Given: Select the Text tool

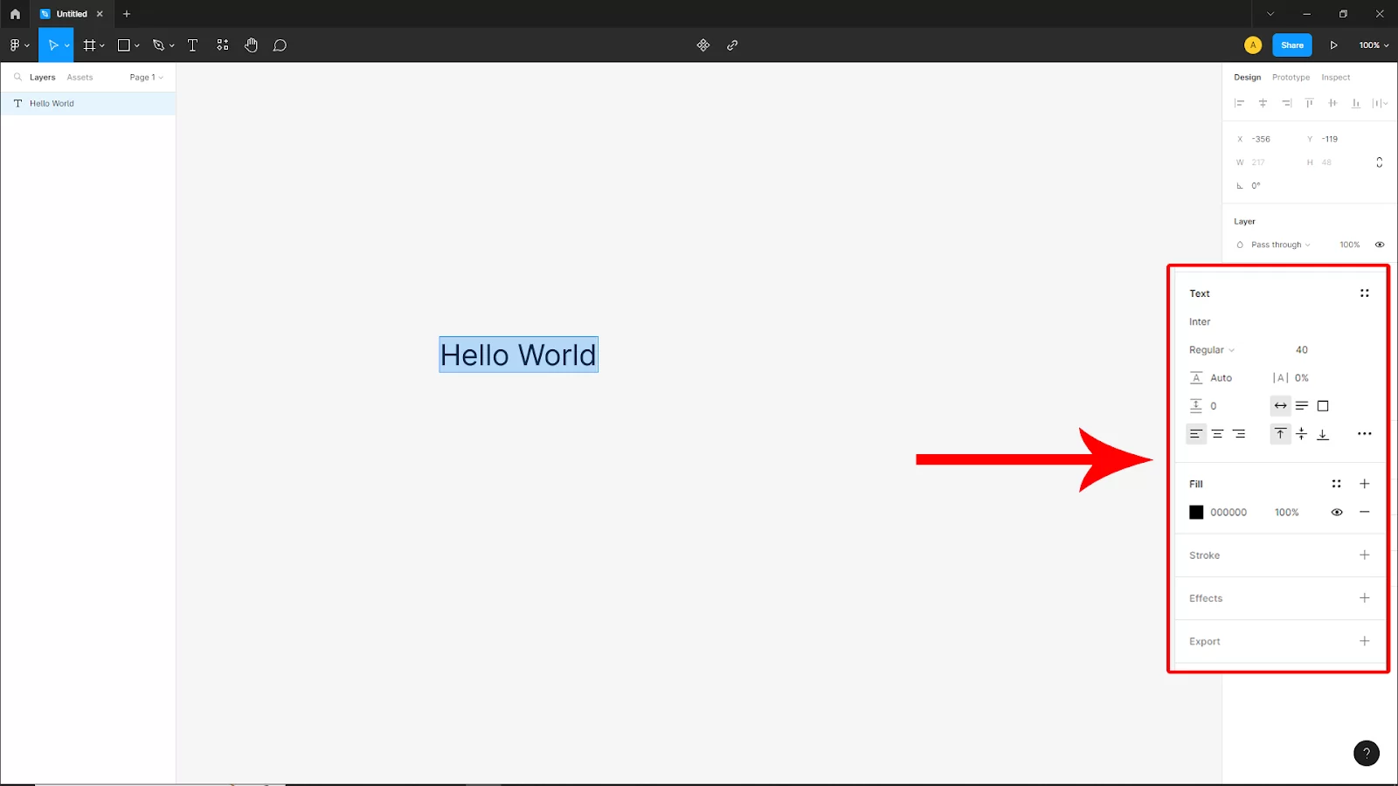Looking at the screenshot, I should pyautogui.click(x=193, y=45).
